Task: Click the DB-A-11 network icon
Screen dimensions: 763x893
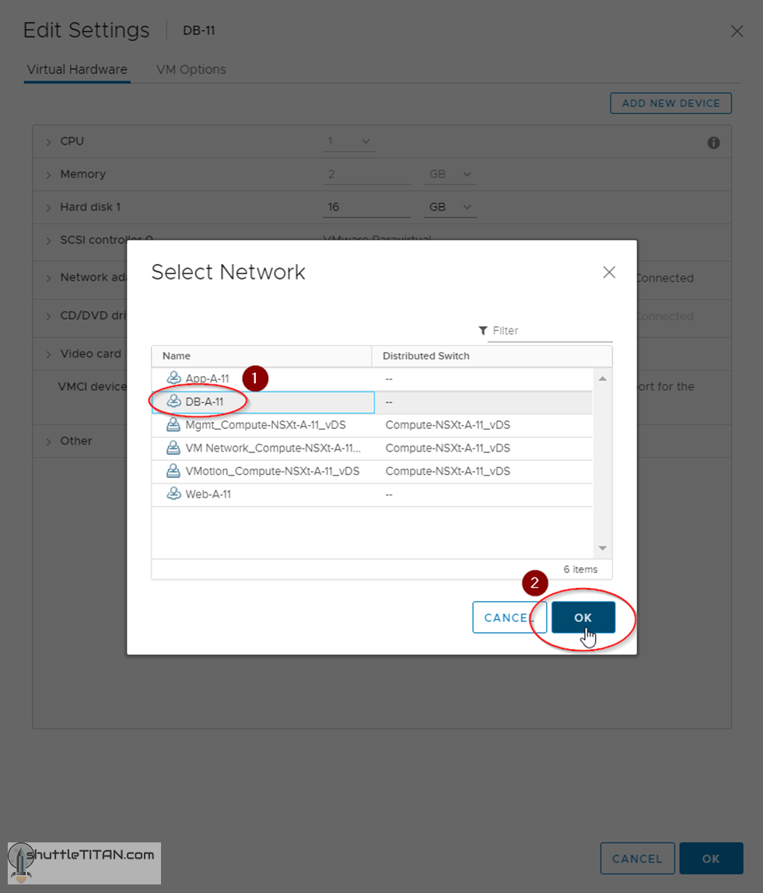Action: [x=173, y=402]
